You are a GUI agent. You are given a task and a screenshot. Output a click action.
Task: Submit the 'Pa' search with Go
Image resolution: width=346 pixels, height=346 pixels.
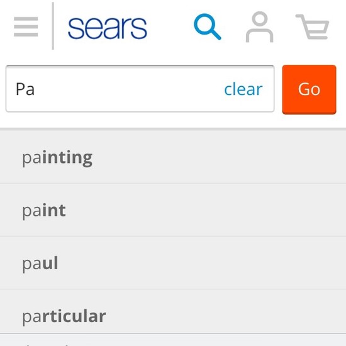click(x=309, y=89)
